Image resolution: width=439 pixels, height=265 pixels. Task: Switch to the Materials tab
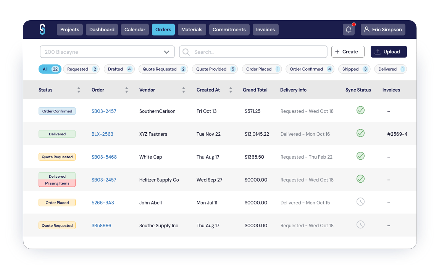192,29
